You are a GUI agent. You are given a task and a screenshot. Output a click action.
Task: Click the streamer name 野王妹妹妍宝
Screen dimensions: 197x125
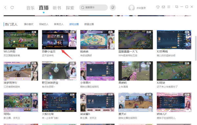(x=50, y=83)
